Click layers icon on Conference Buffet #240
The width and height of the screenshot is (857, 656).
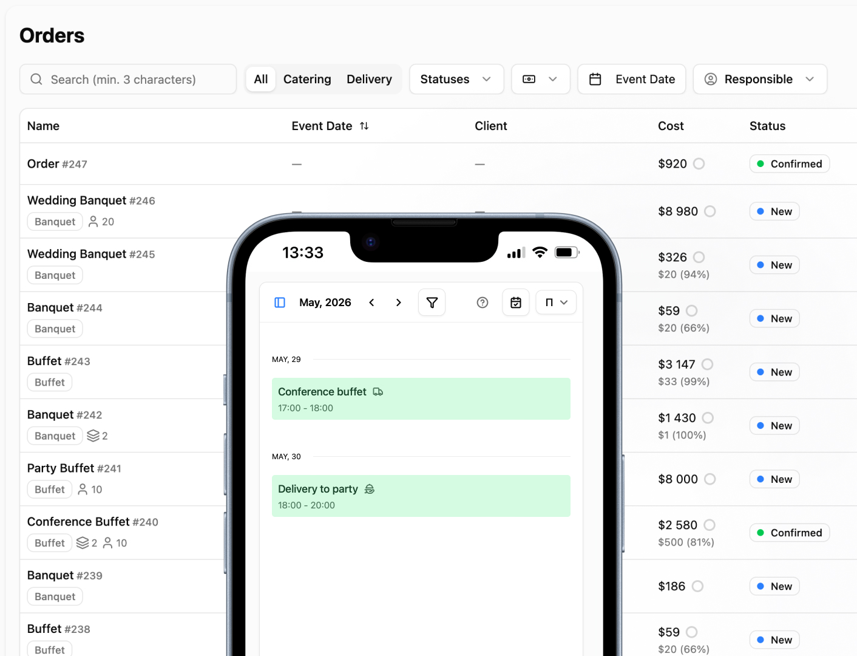[x=83, y=543]
